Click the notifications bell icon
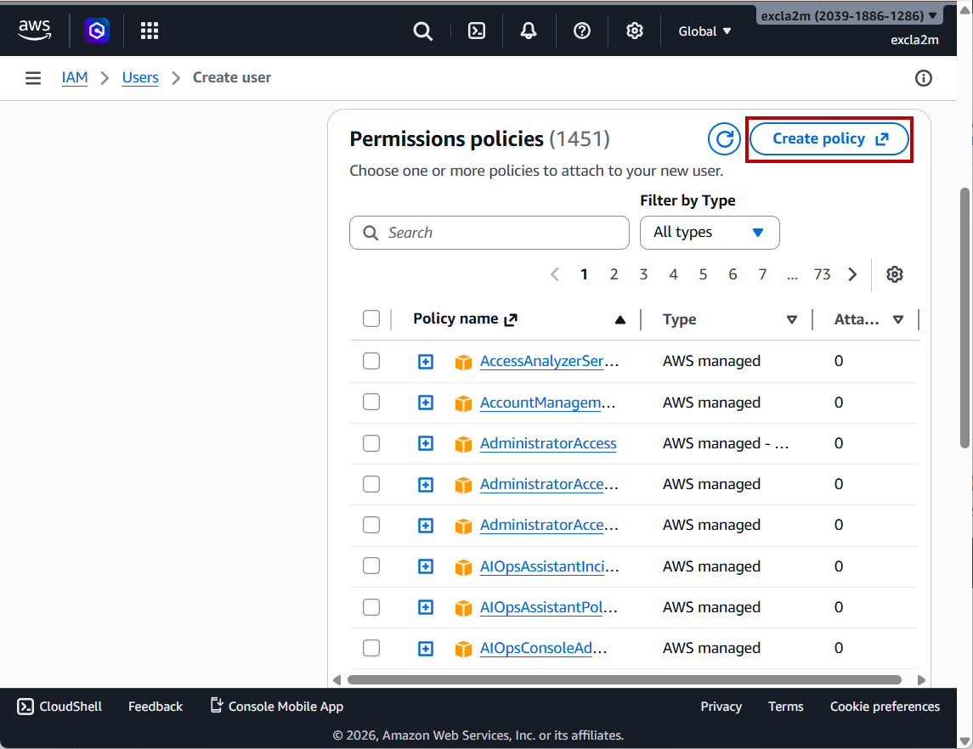This screenshot has width=973, height=749. pyautogui.click(x=529, y=31)
